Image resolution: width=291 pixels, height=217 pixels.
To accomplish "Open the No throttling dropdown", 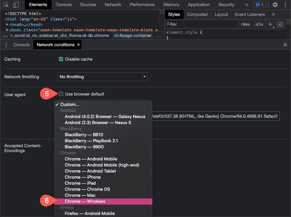I will point(103,77).
